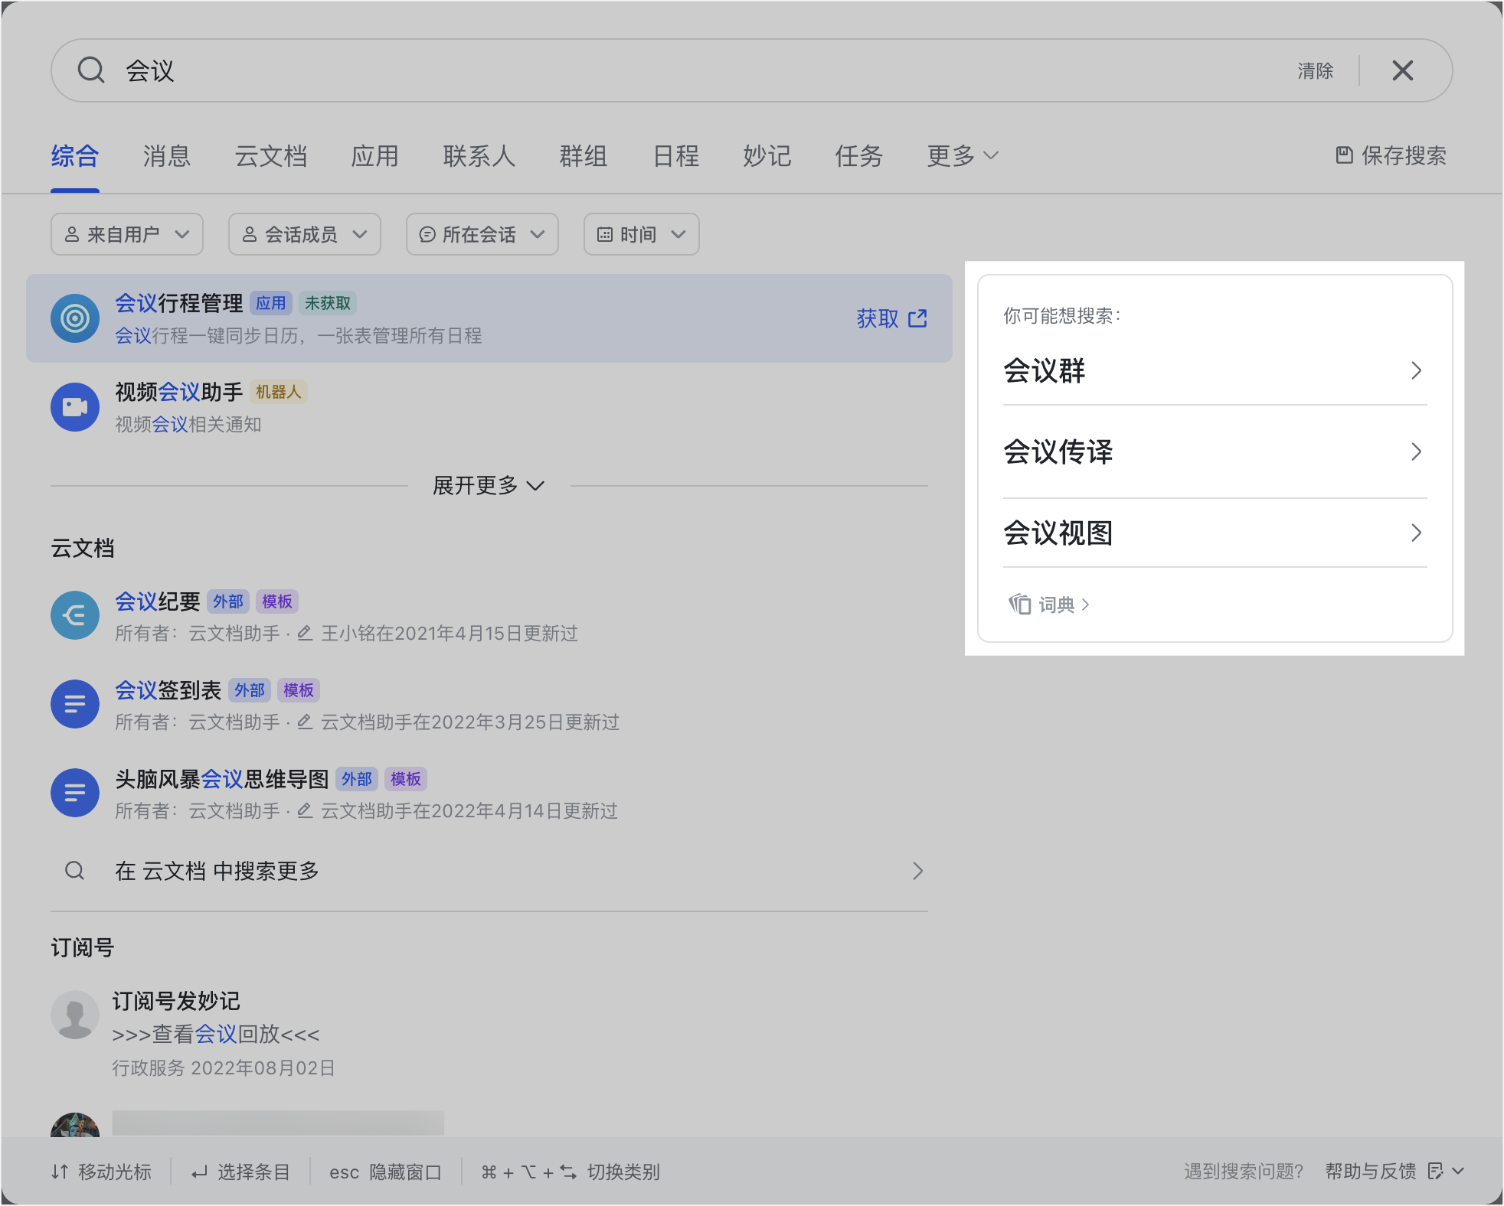
Task: Open the 头脑风暴会议思维导图 document
Action: [x=222, y=779]
